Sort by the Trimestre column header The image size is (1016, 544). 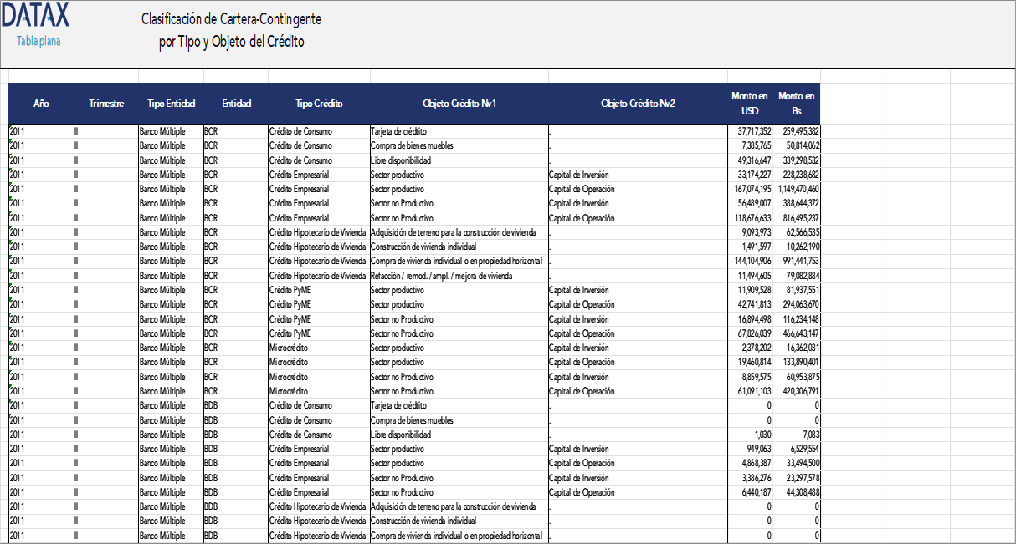click(x=107, y=104)
